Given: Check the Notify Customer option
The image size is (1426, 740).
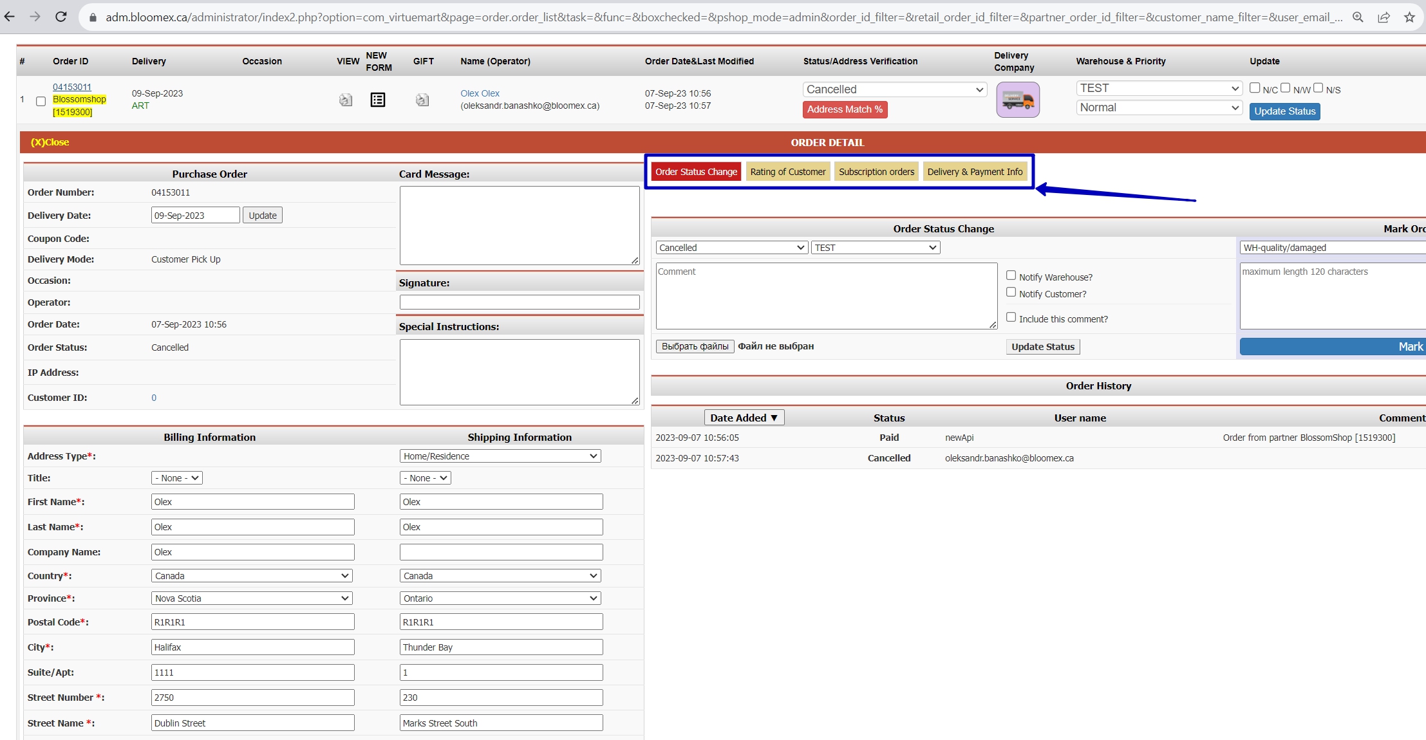Looking at the screenshot, I should tap(1011, 292).
